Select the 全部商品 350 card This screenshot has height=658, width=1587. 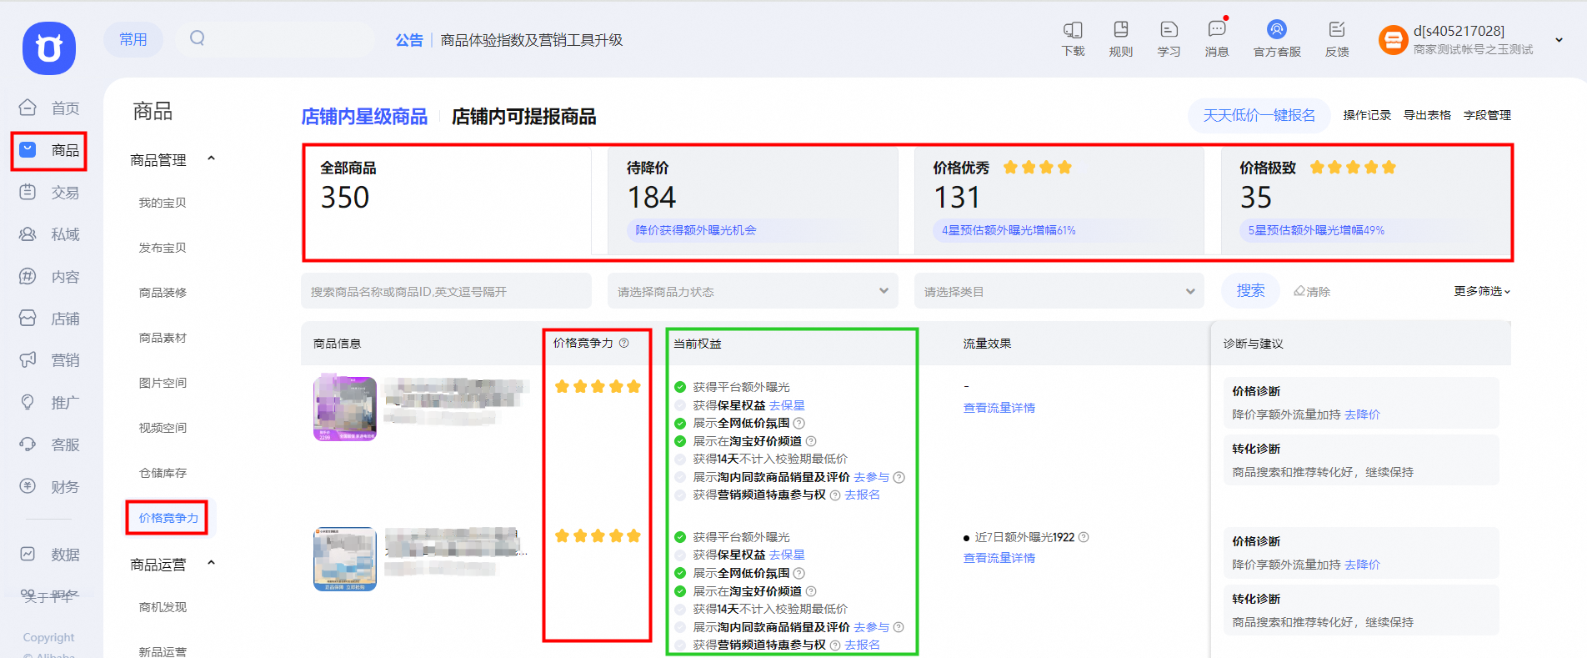point(447,202)
